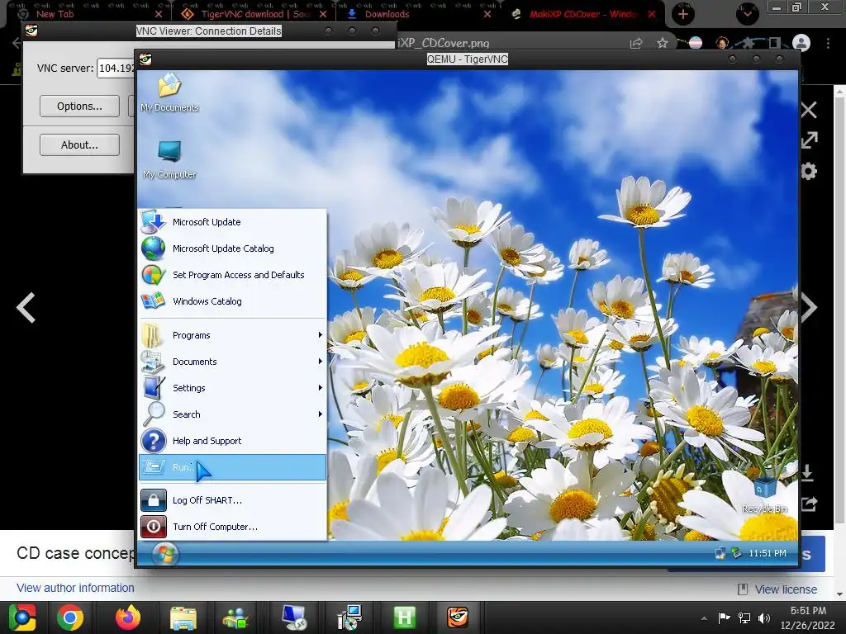
Task: Click the share icon in address bar
Action: pos(636,43)
